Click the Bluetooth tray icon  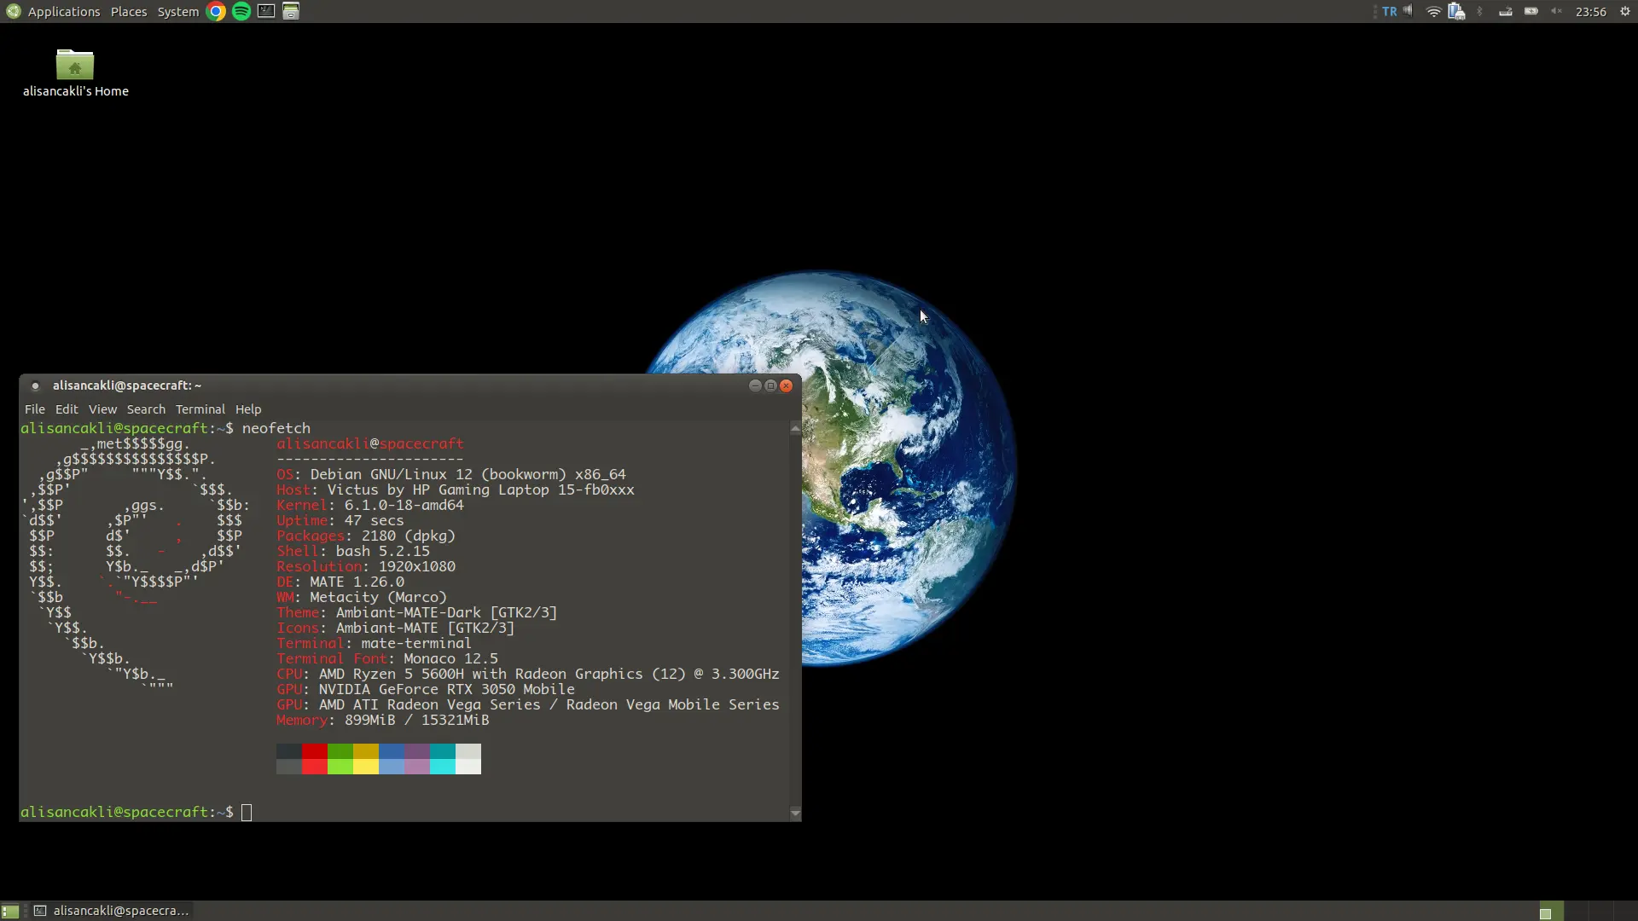(x=1480, y=12)
